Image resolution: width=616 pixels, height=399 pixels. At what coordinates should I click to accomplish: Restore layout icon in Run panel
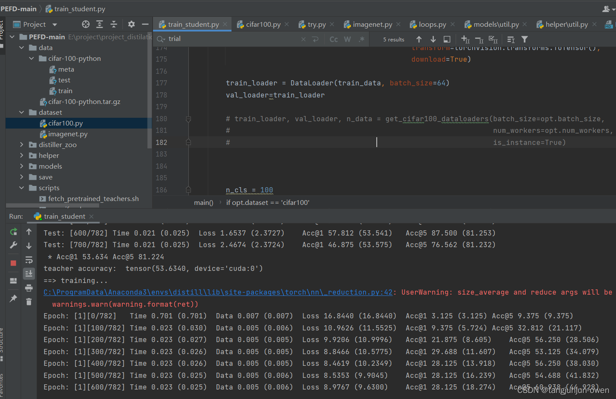pyautogui.click(x=13, y=280)
